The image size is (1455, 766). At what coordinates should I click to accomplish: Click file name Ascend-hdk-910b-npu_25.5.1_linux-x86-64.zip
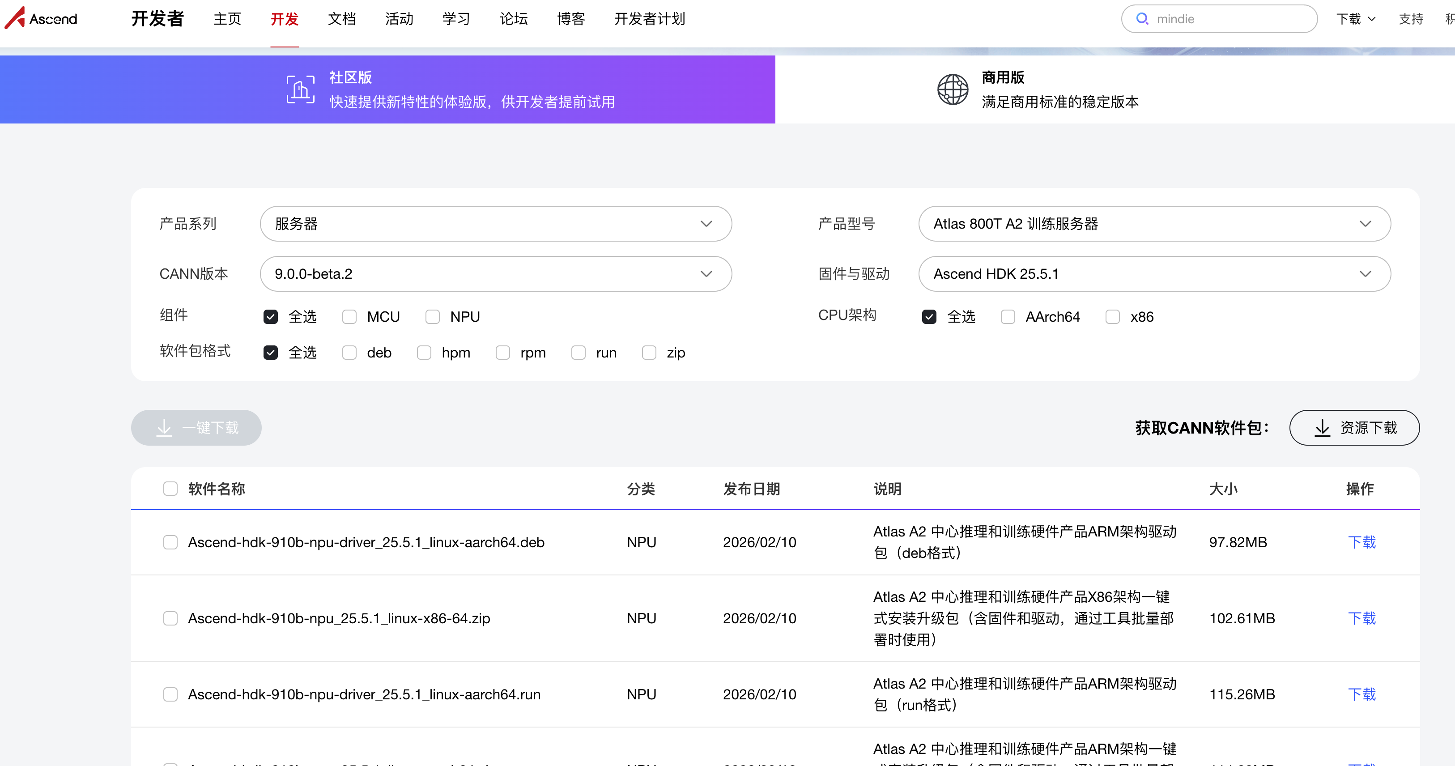339,618
